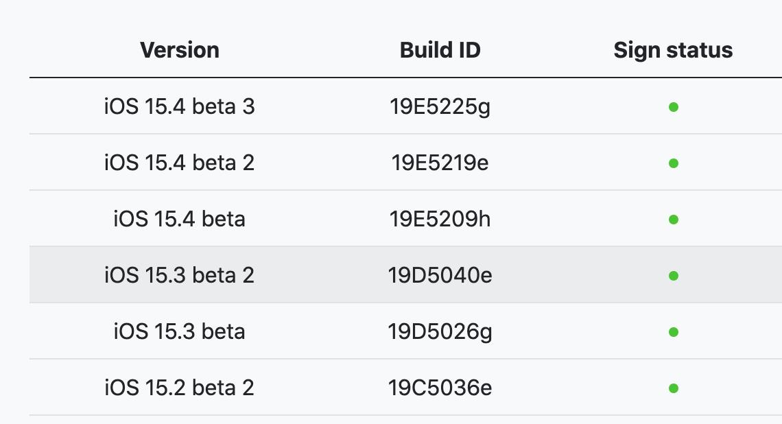Click build ID 19D5040e
The image size is (782, 424).
tap(440, 276)
